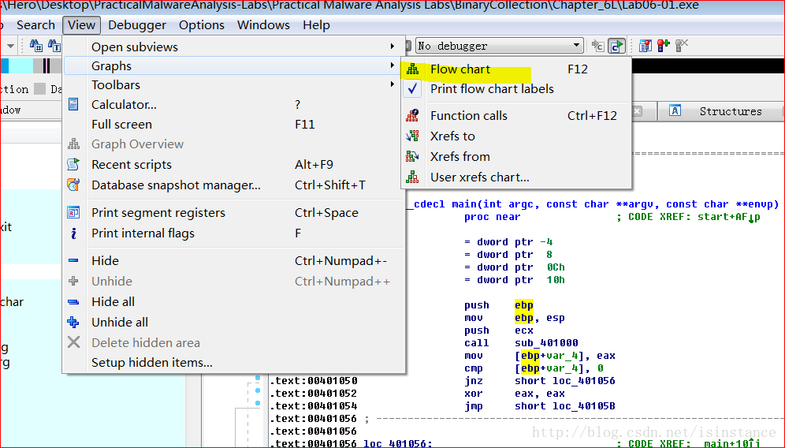This screenshot has width=785, height=448.
Task: Open the Help menu
Action: (x=316, y=25)
